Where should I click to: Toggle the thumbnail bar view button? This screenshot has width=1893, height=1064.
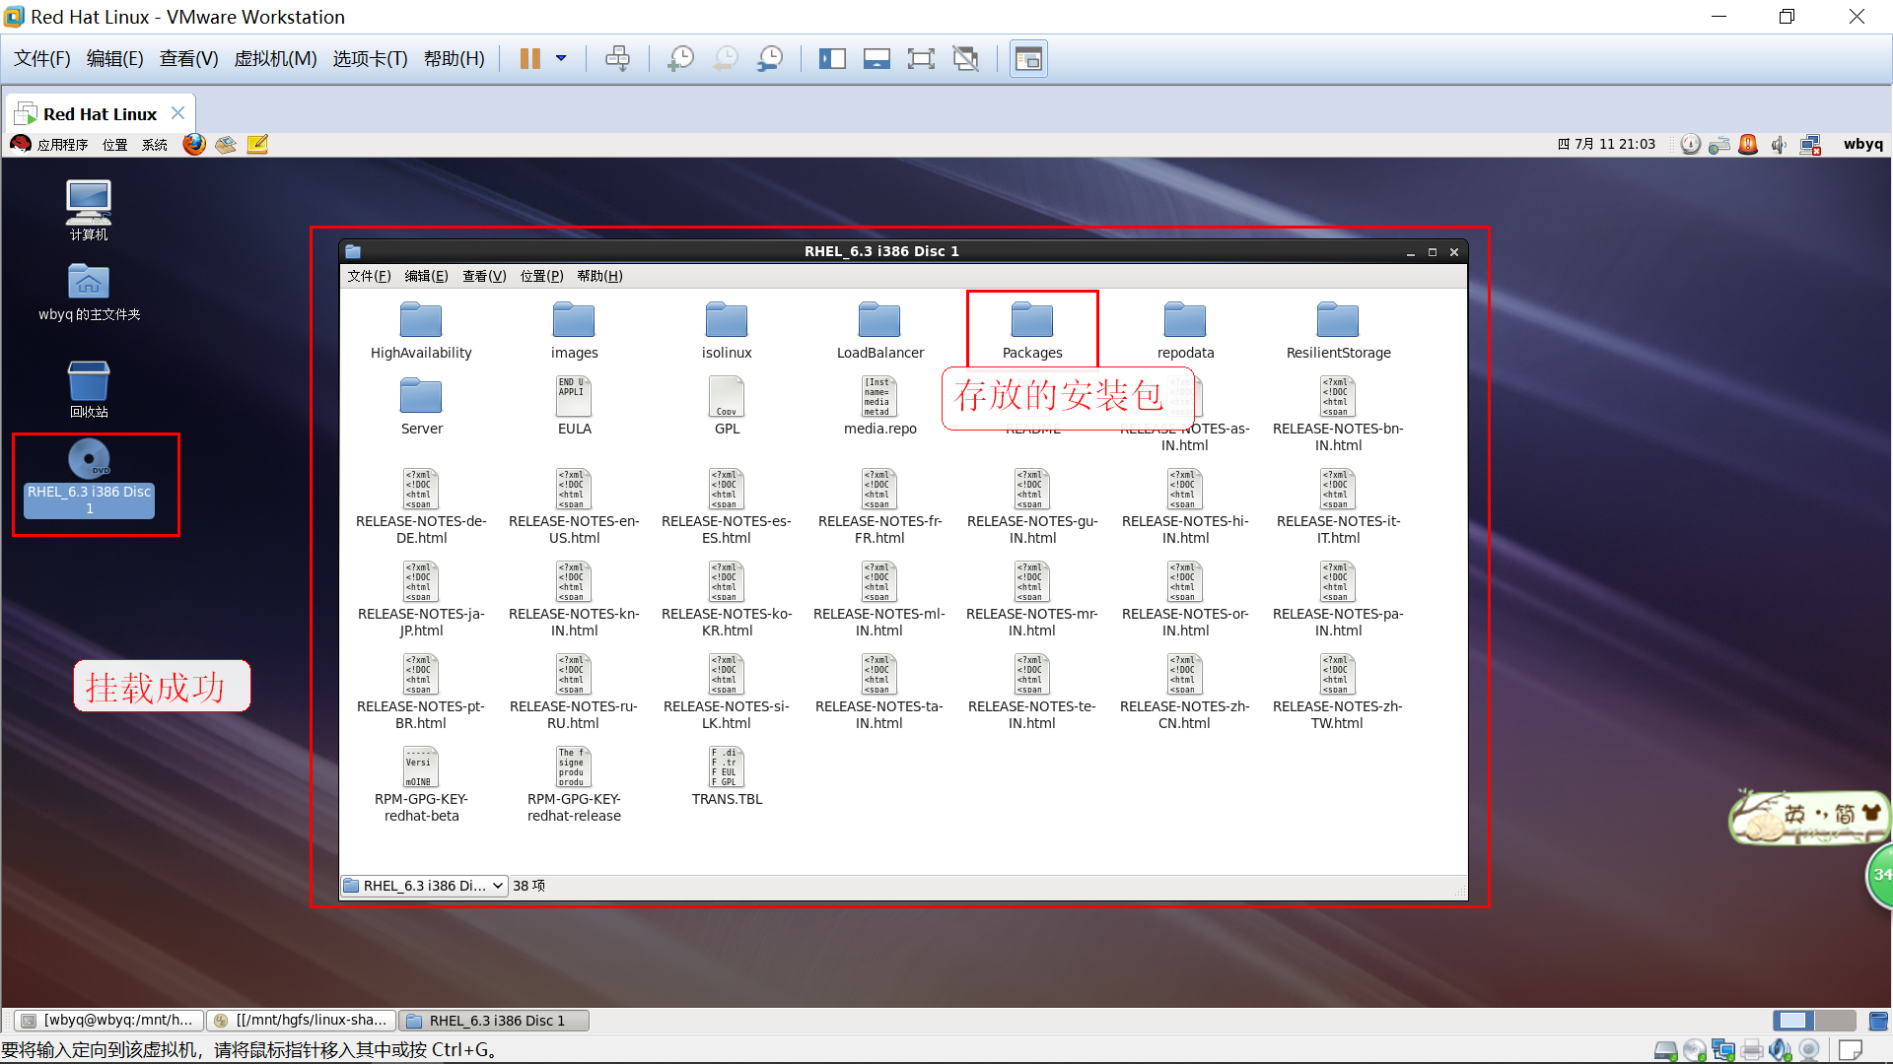[x=876, y=59]
